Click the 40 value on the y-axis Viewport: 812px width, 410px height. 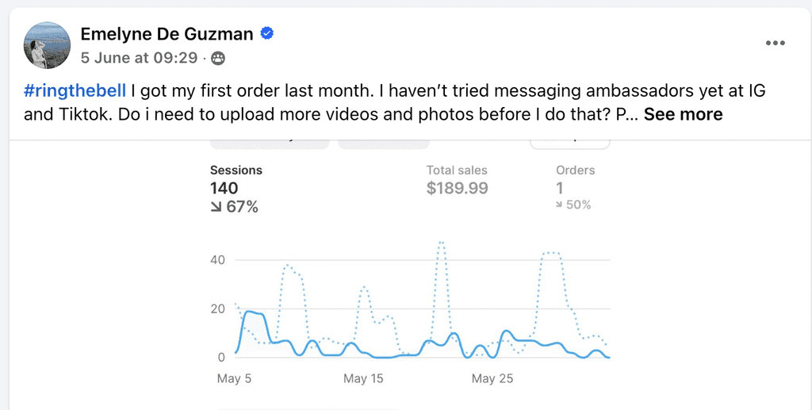(218, 260)
